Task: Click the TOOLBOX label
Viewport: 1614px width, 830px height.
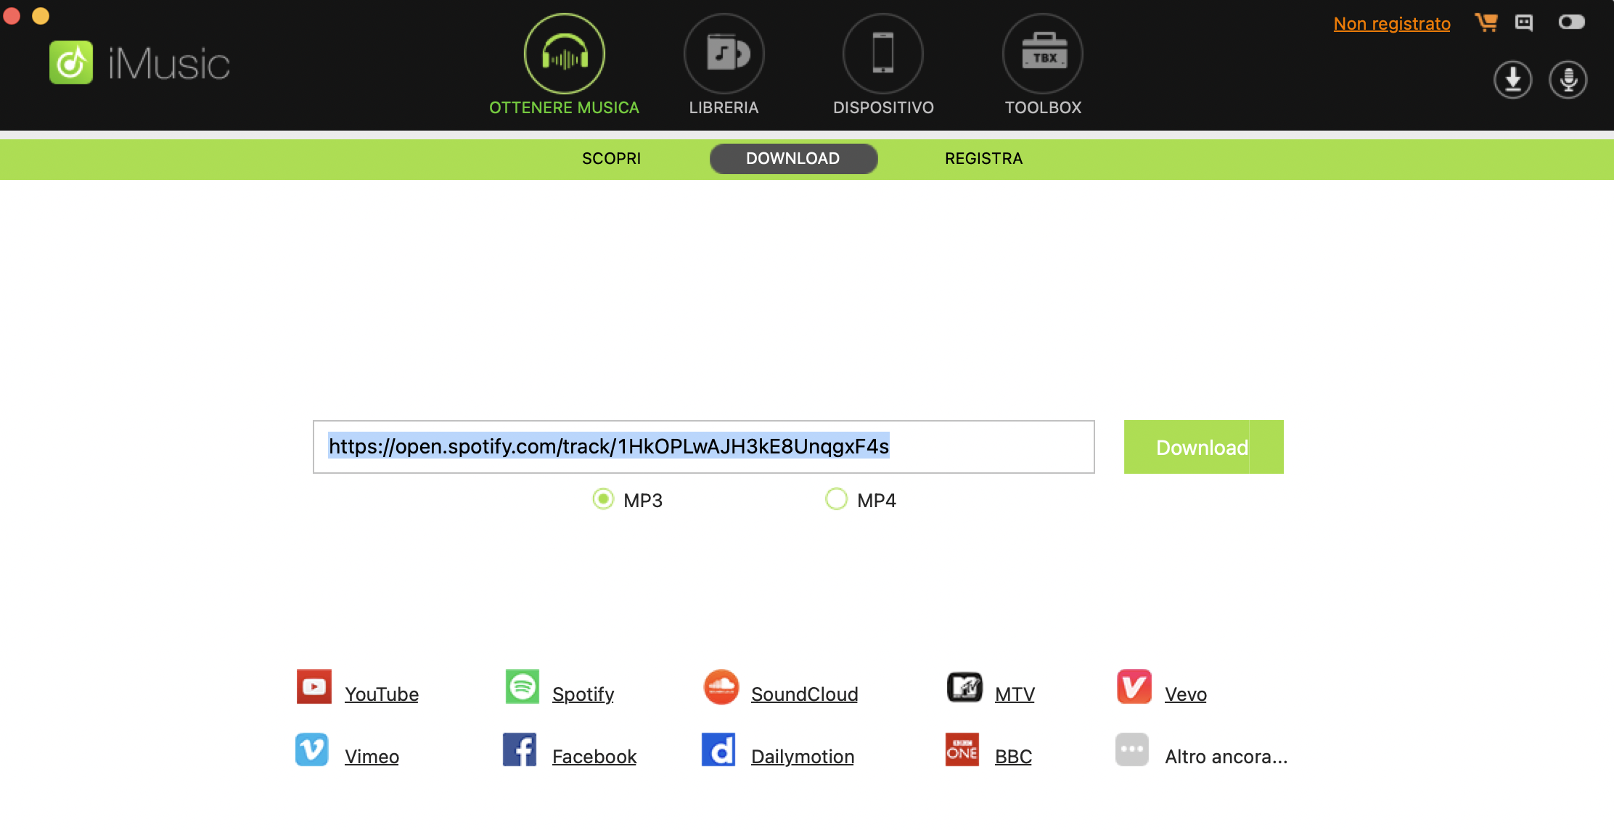Action: click(1043, 107)
